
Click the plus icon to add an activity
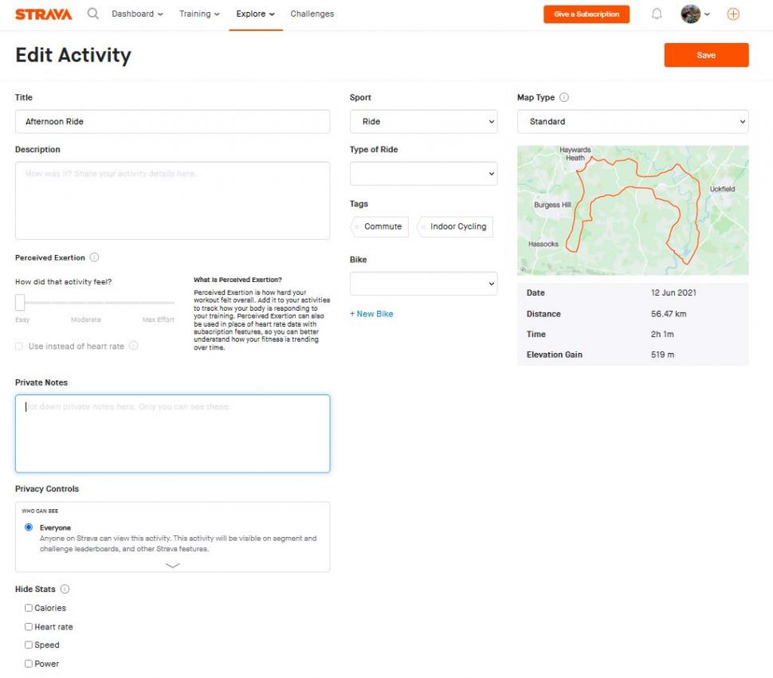point(732,14)
